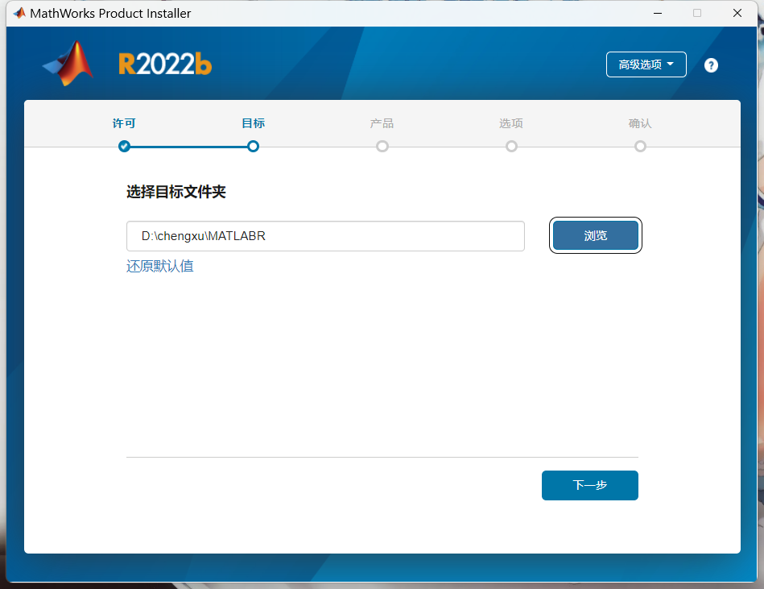
Task: Click the current step circle under 目标
Action: click(253, 147)
